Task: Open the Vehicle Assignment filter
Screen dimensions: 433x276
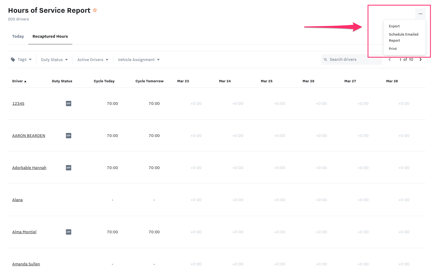Action: click(139, 60)
